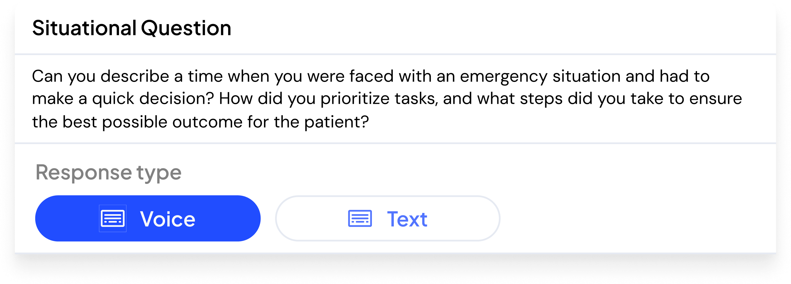
Task: Click the word Question in the heading
Action: 186,28
